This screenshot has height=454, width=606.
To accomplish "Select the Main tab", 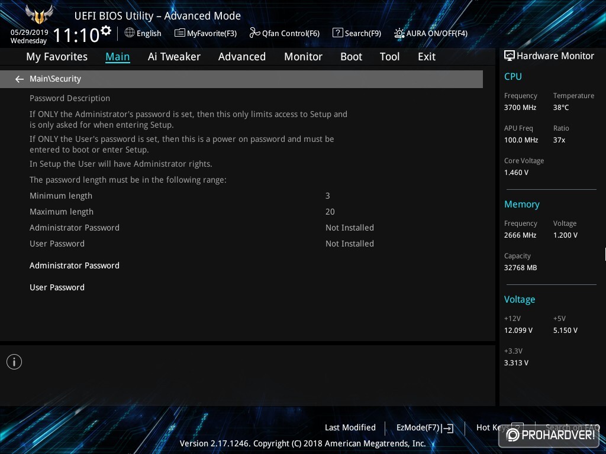I will 118,57.
